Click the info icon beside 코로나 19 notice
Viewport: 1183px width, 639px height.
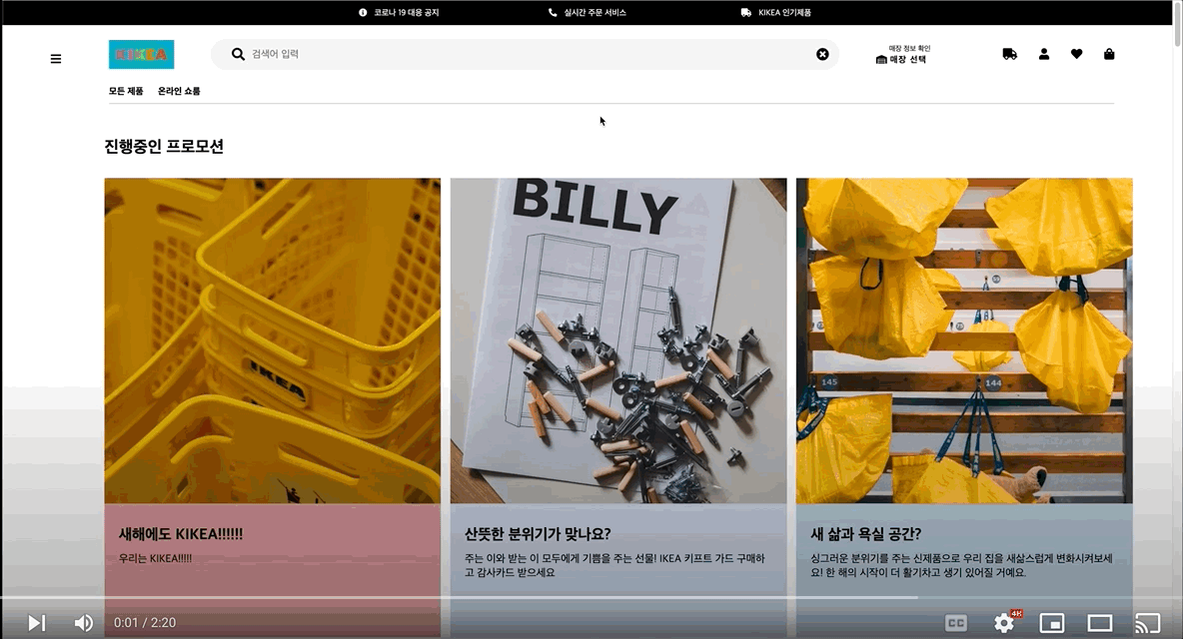click(x=363, y=13)
